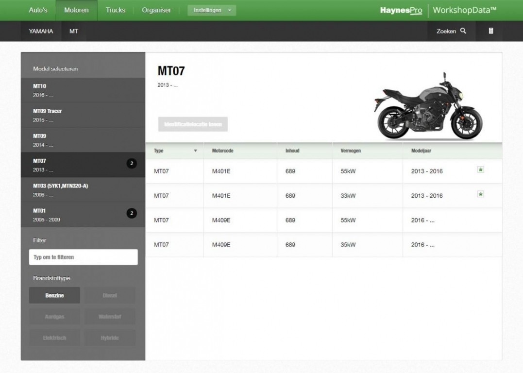This screenshot has height=373, width=523.
Task: Click the Identificatielocatie tonen button
Action: [193, 124]
